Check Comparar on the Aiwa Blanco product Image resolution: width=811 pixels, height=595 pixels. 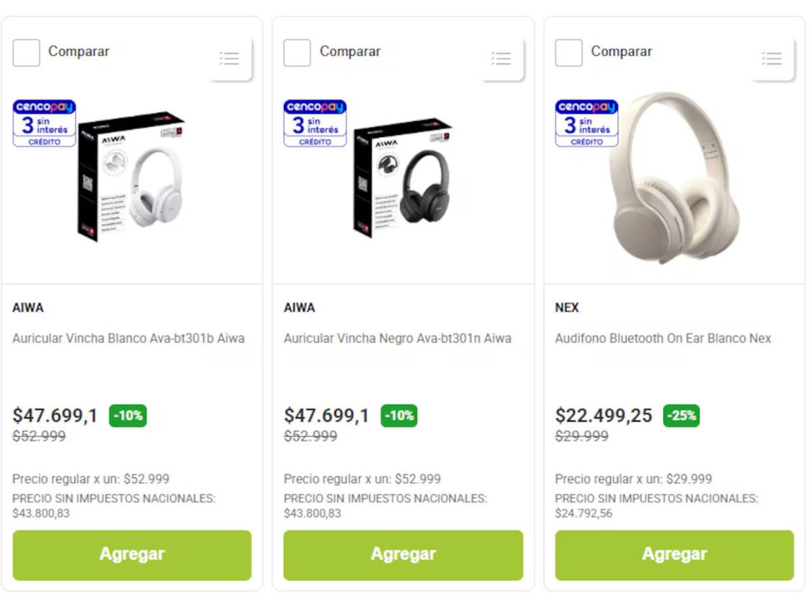click(26, 51)
